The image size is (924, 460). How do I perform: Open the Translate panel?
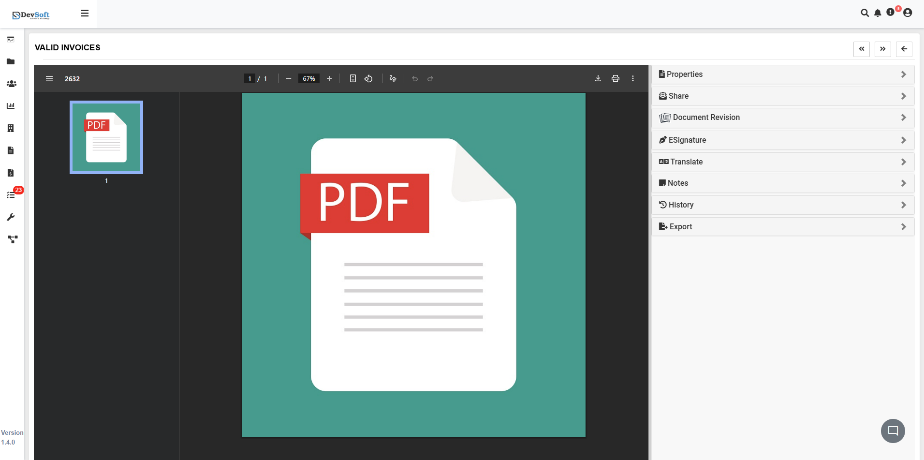coord(782,162)
